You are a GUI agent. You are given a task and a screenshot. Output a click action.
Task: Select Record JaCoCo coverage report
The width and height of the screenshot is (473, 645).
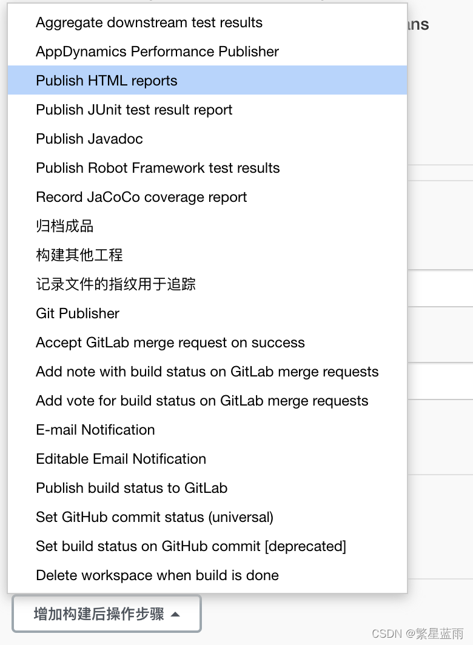[207, 197]
